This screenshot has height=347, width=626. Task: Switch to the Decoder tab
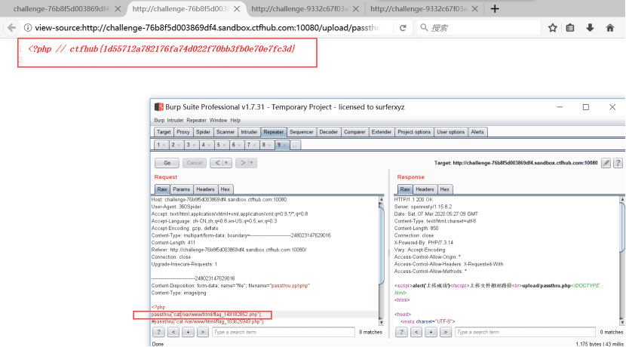pyautogui.click(x=329, y=132)
